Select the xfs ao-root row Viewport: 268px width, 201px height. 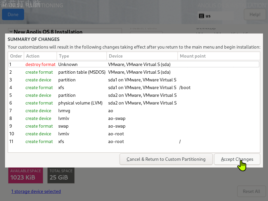point(134,141)
